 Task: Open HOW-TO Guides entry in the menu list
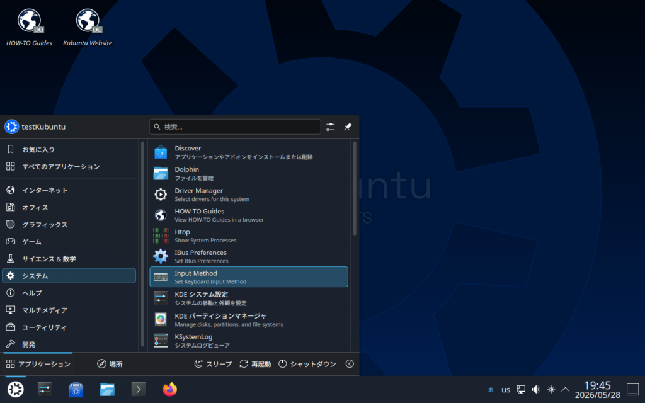(x=248, y=215)
